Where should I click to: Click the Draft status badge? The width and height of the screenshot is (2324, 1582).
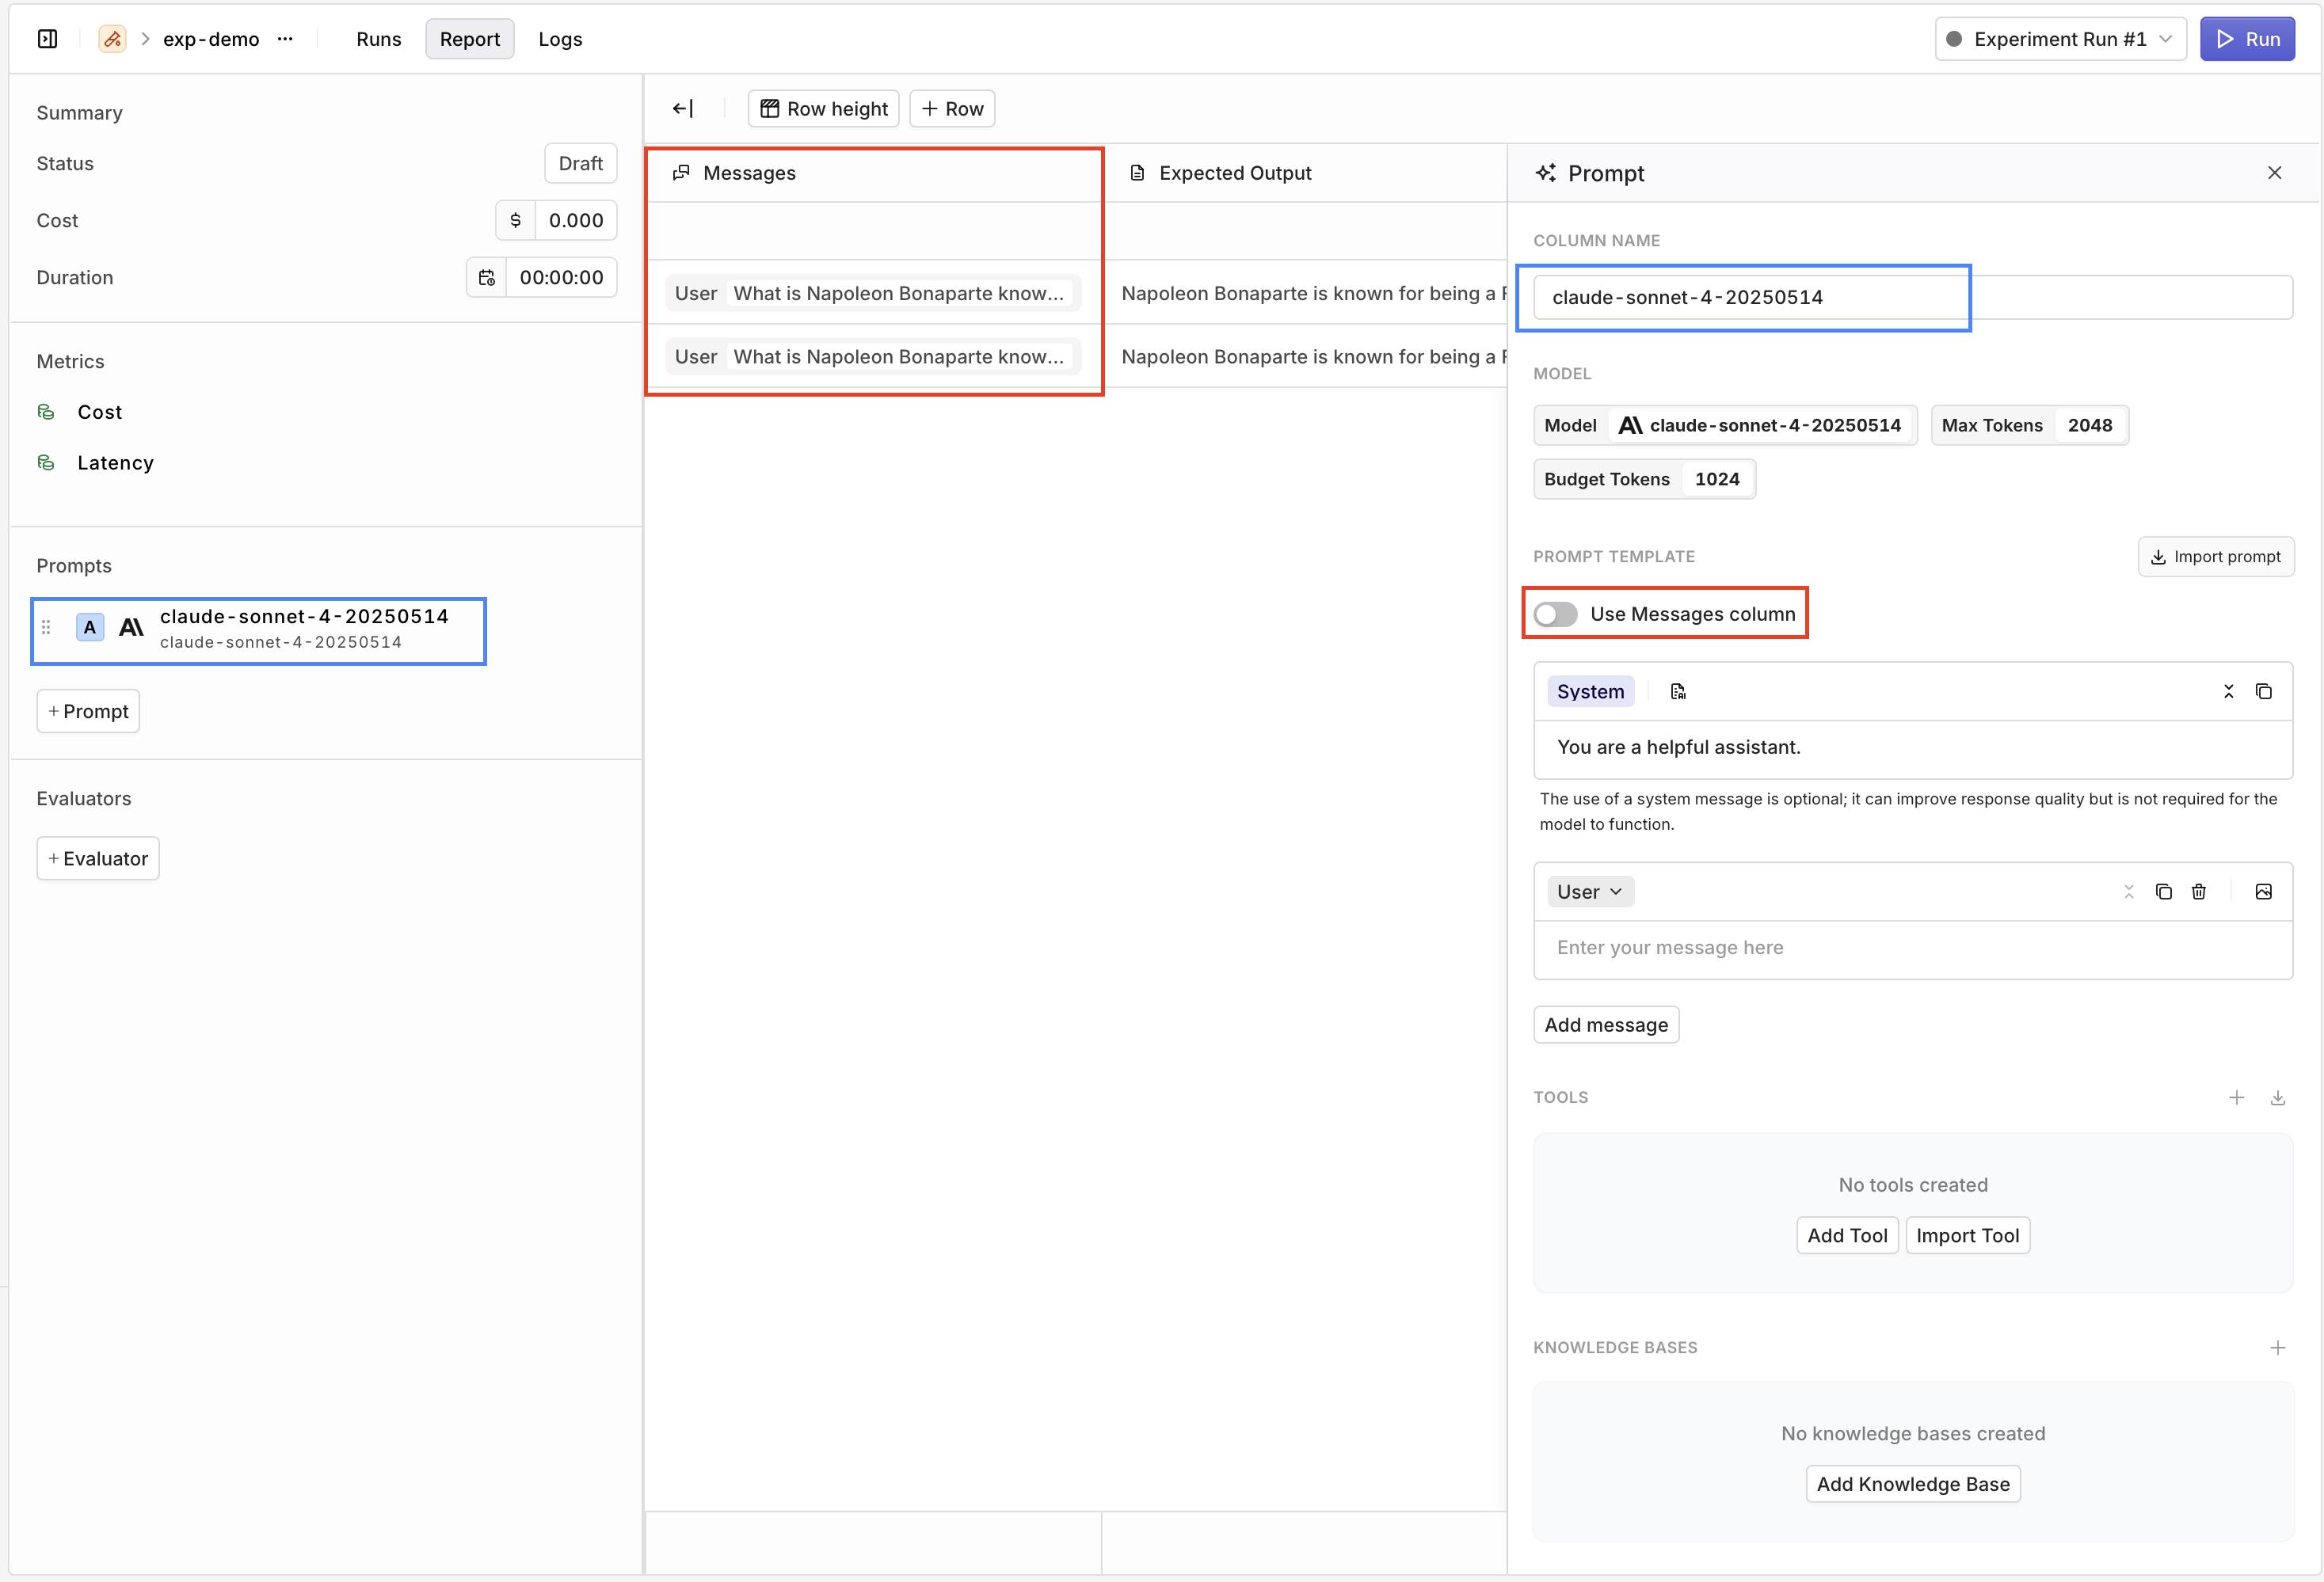point(581,164)
